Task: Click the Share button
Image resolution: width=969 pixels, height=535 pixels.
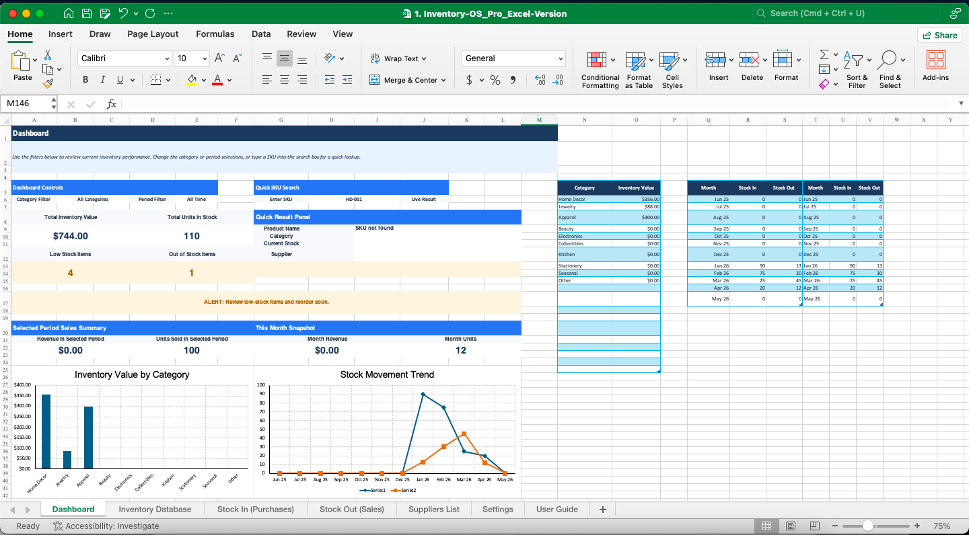Action: pyautogui.click(x=939, y=34)
